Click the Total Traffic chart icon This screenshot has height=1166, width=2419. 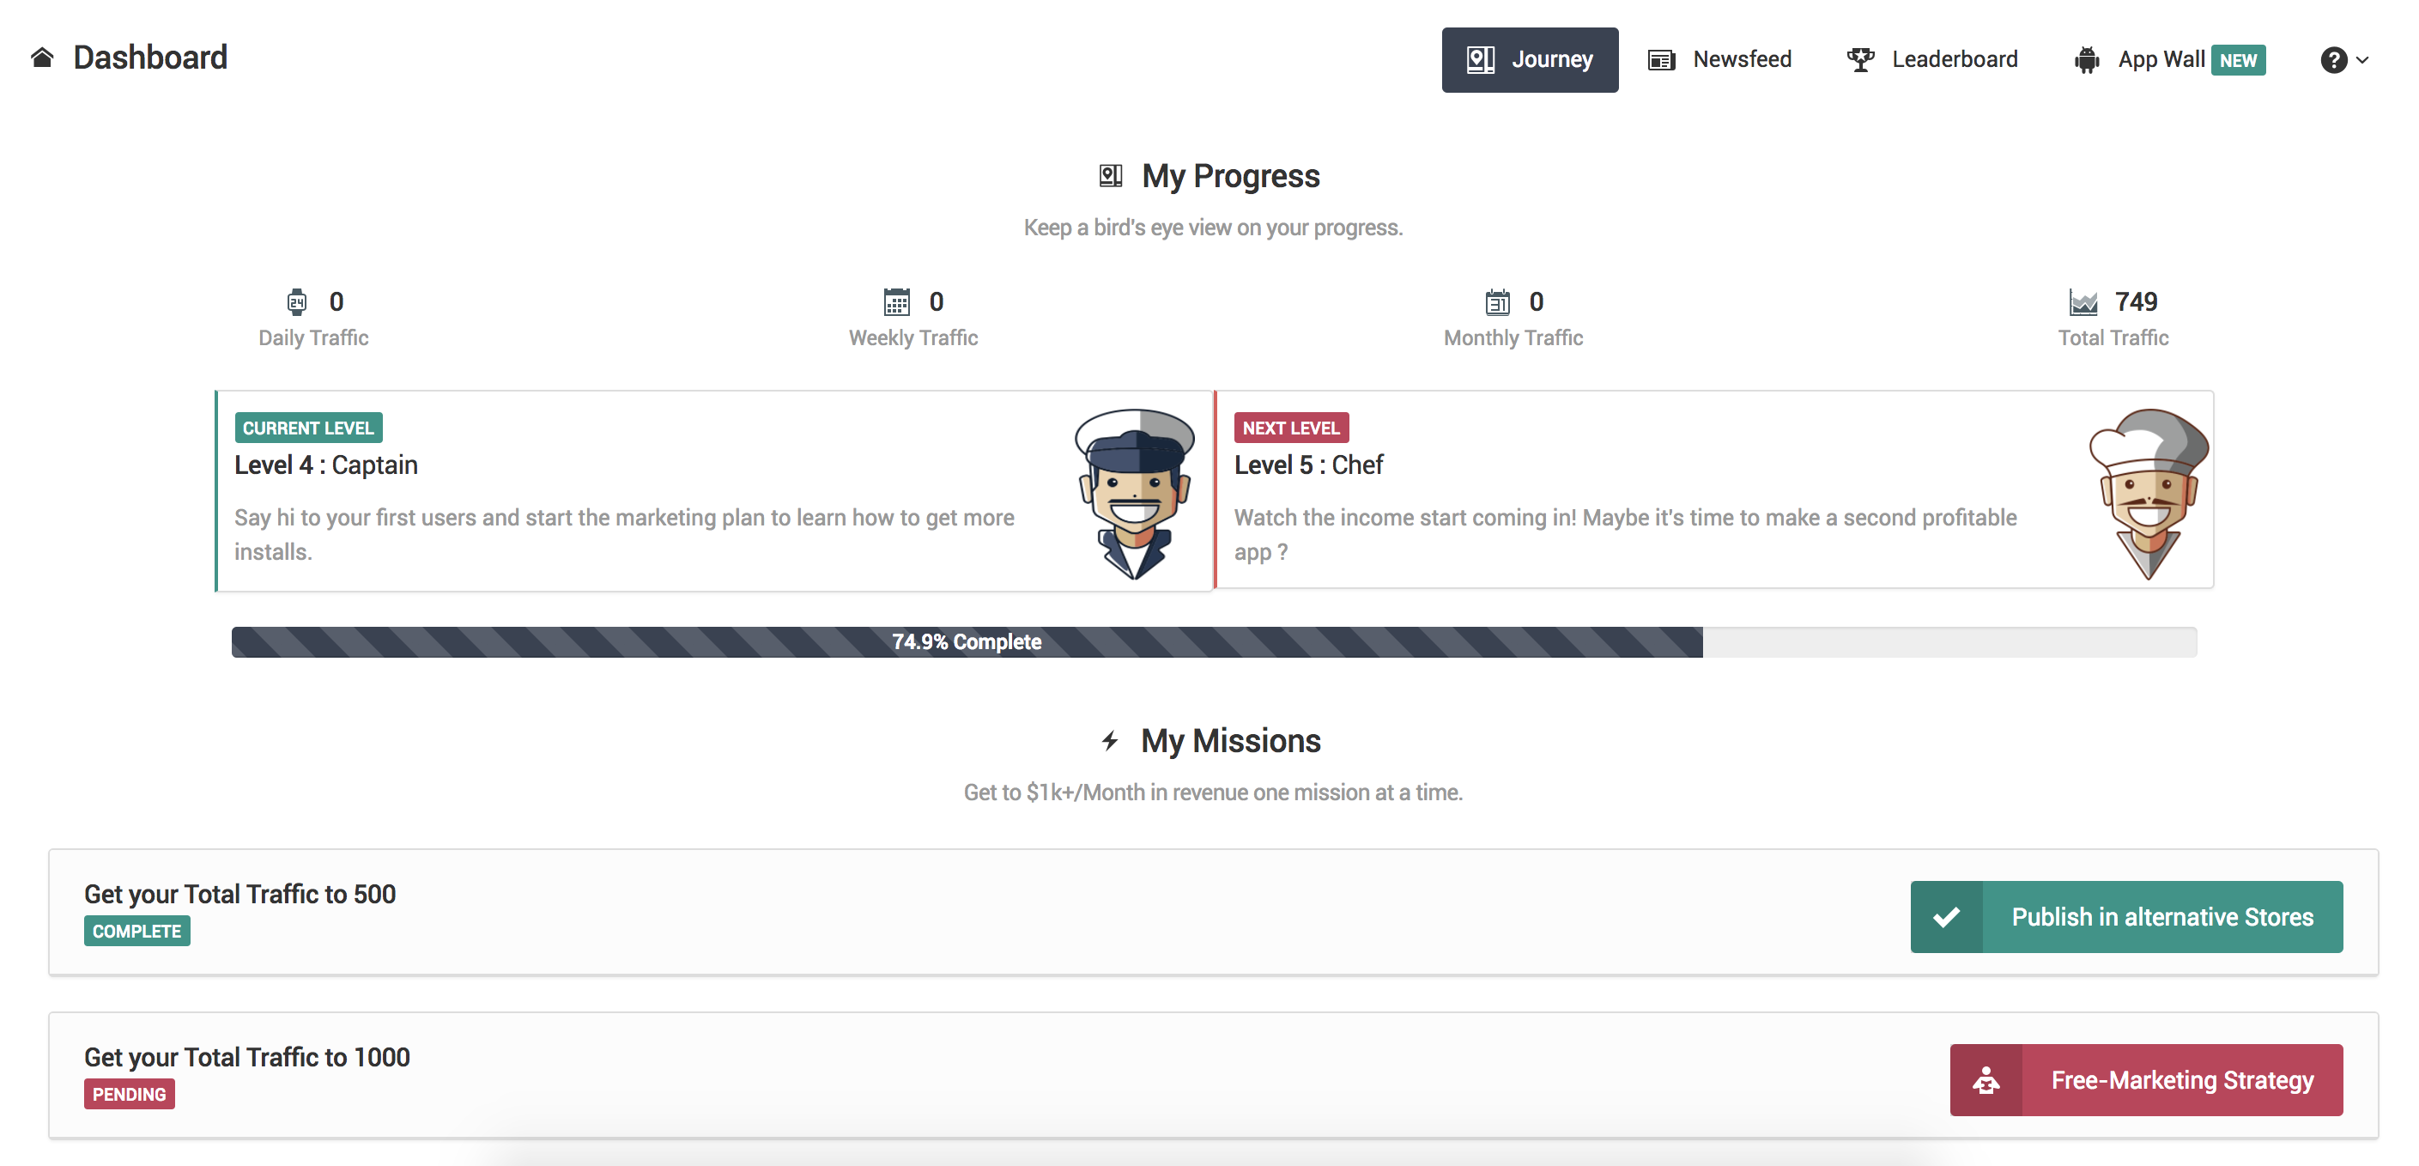click(x=2083, y=301)
